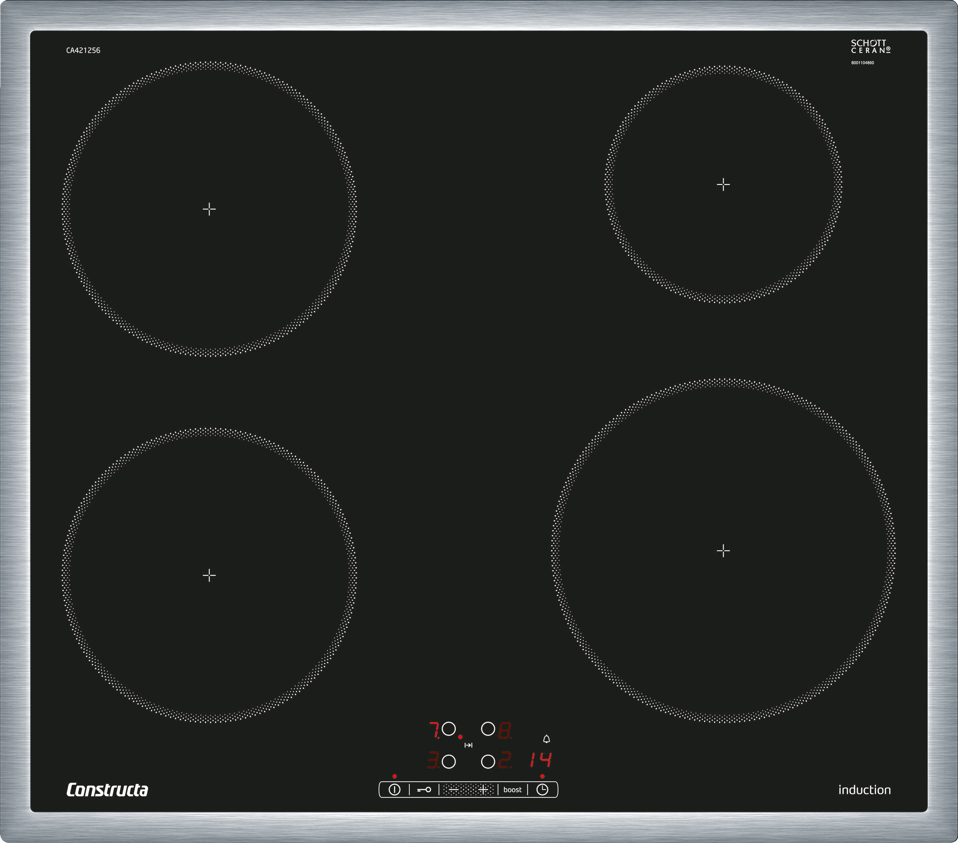The image size is (958, 843).
Task: Tap the child lock key icon
Action: 424,790
